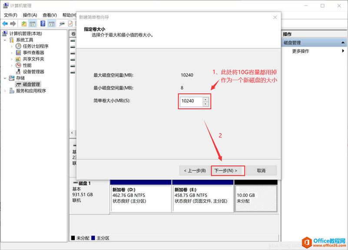Click the gray Forward arrow in toolbar
The image size is (348, 250).
(13, 23)
